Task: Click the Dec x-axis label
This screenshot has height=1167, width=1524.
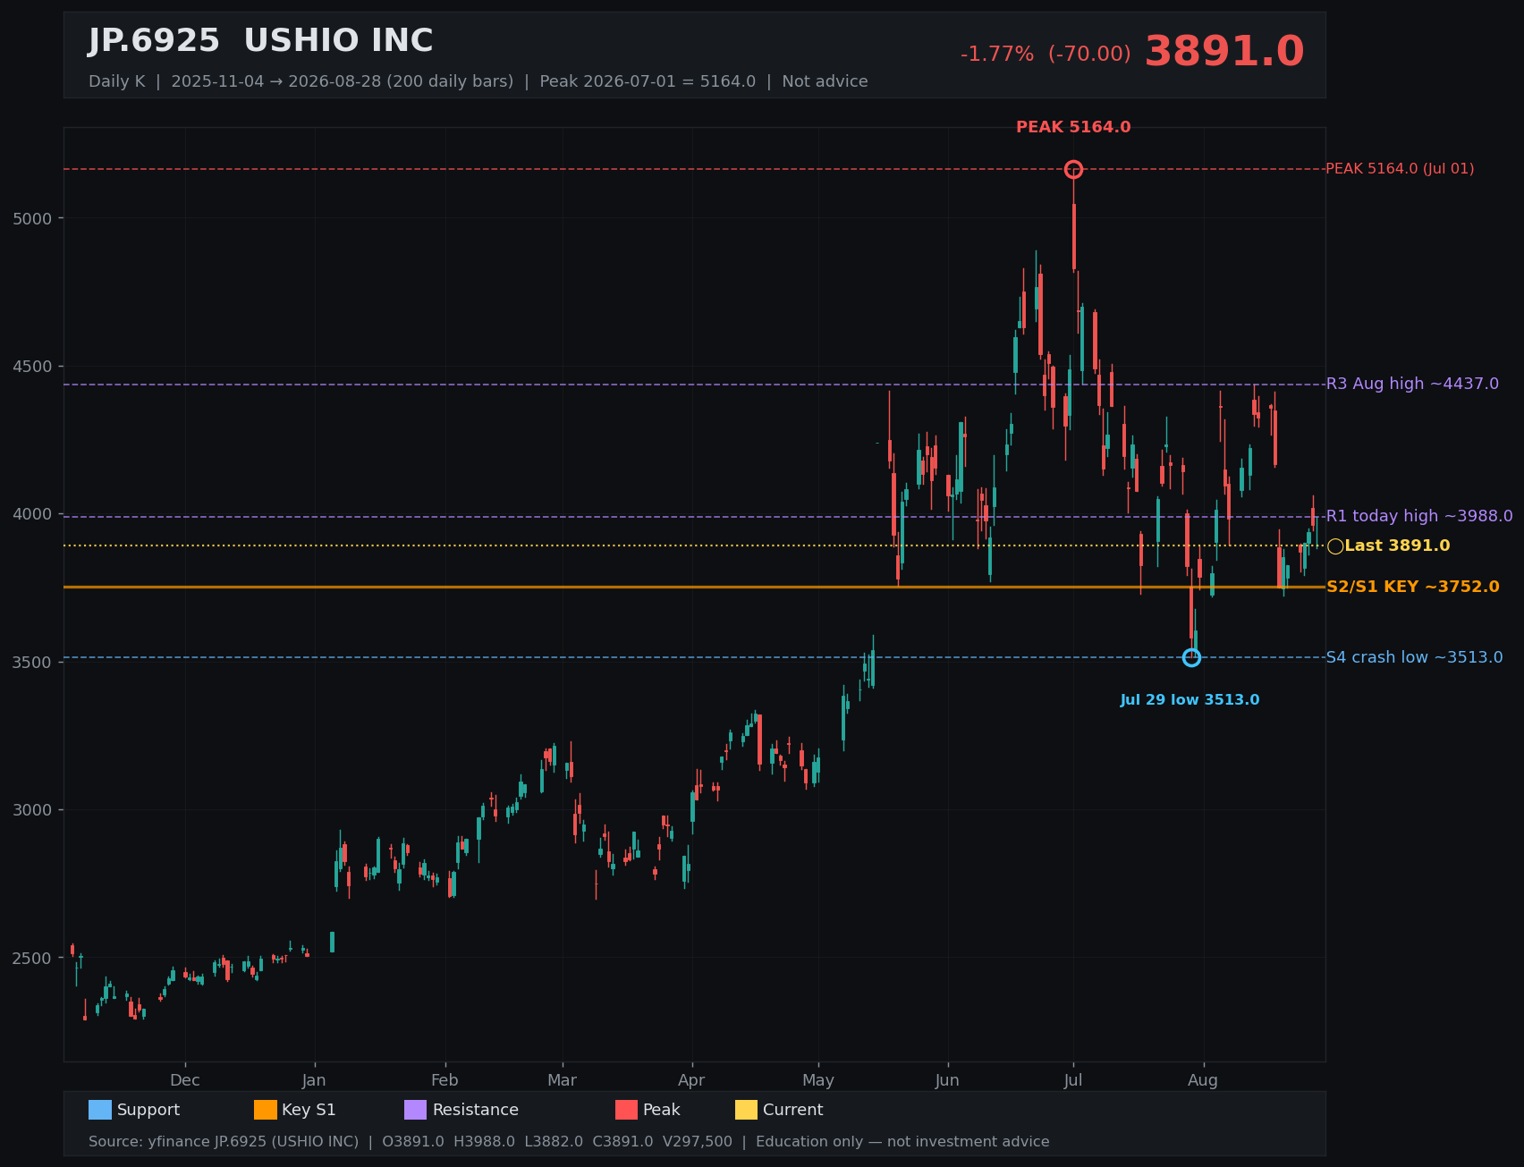Action: (185, 1080)
